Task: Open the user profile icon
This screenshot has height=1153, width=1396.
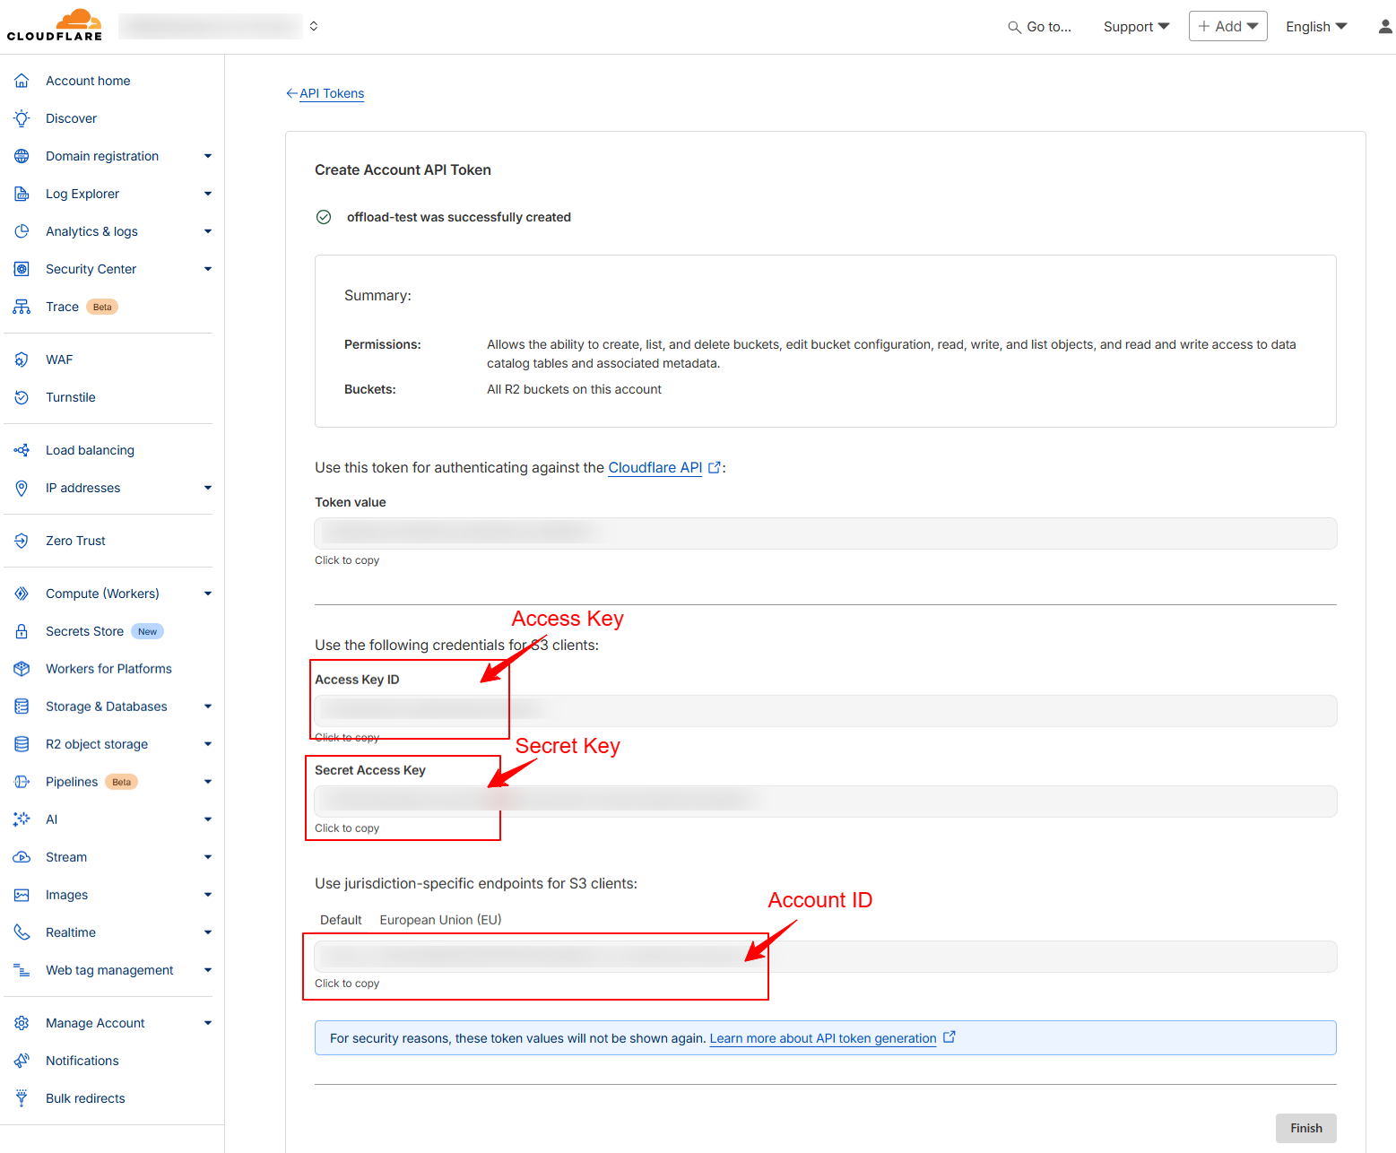Action: pyautogui.click(x=1384, y=27)
